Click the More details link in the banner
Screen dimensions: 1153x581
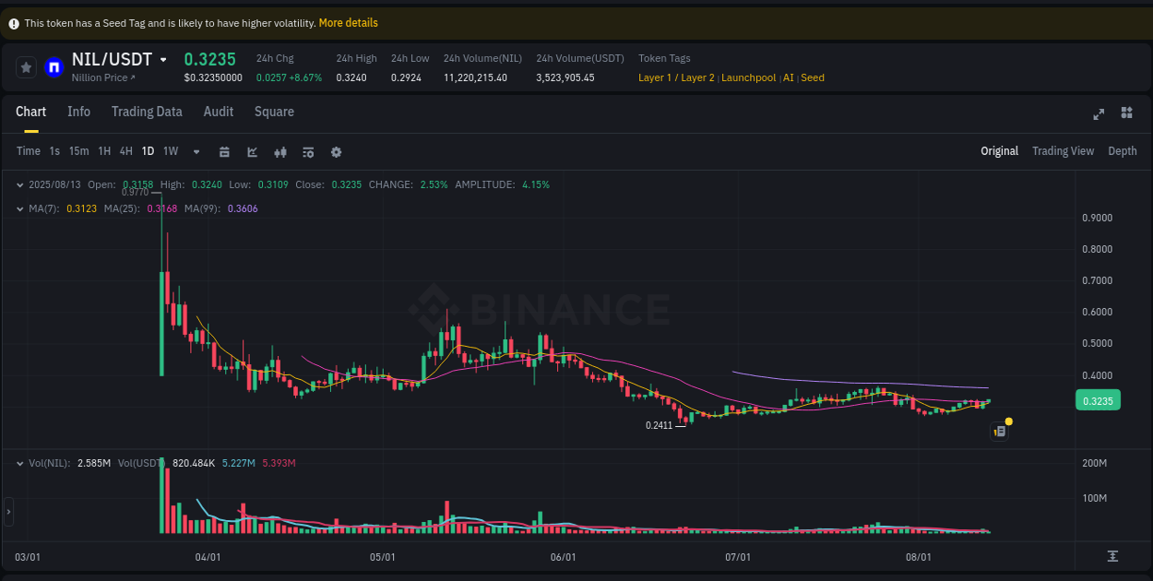click(348, 22)
